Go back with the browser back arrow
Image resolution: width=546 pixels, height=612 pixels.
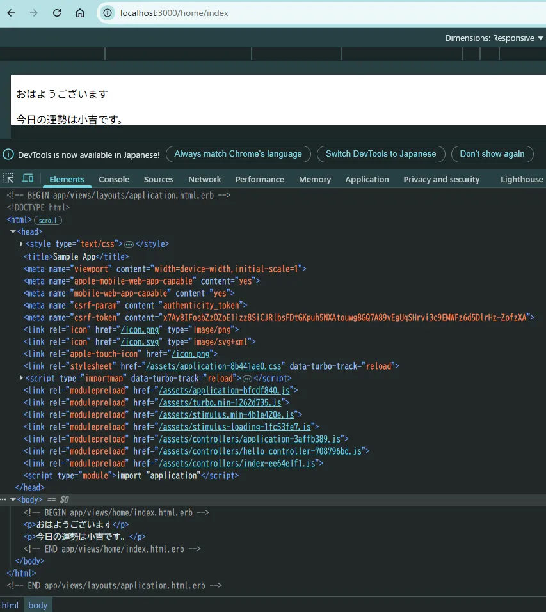click(x=11, y=13)
